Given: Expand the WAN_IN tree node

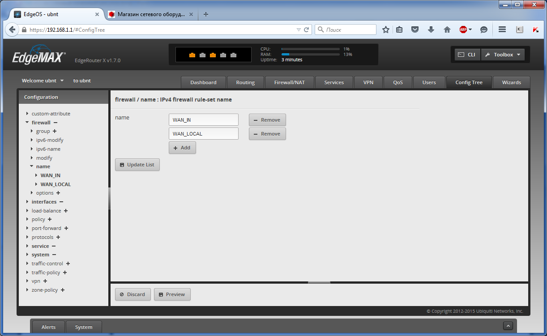Looking at the screenshot, I should pyautogui.click(x=37, y=175).
